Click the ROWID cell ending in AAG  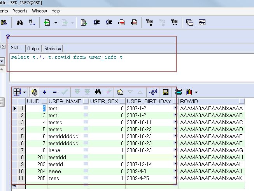tap(212, 150)
